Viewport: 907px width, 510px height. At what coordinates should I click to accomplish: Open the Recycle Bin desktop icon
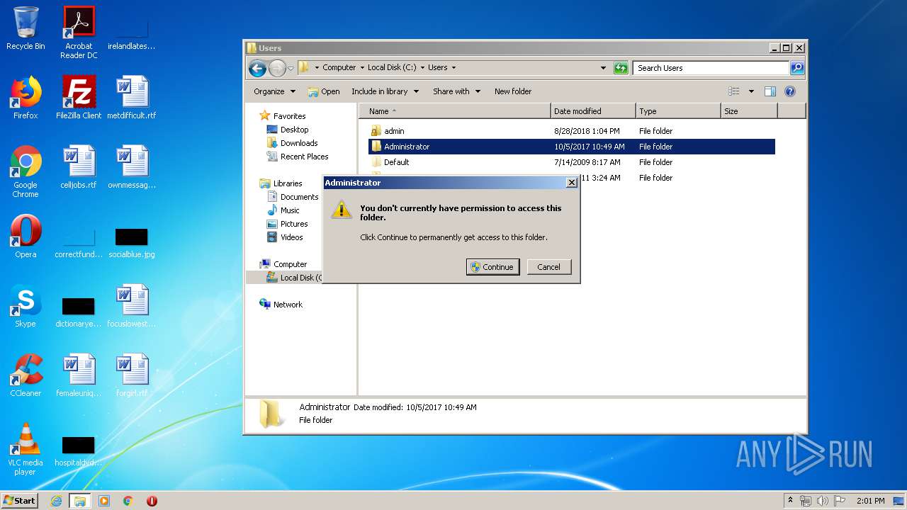(x=26, y=28)
